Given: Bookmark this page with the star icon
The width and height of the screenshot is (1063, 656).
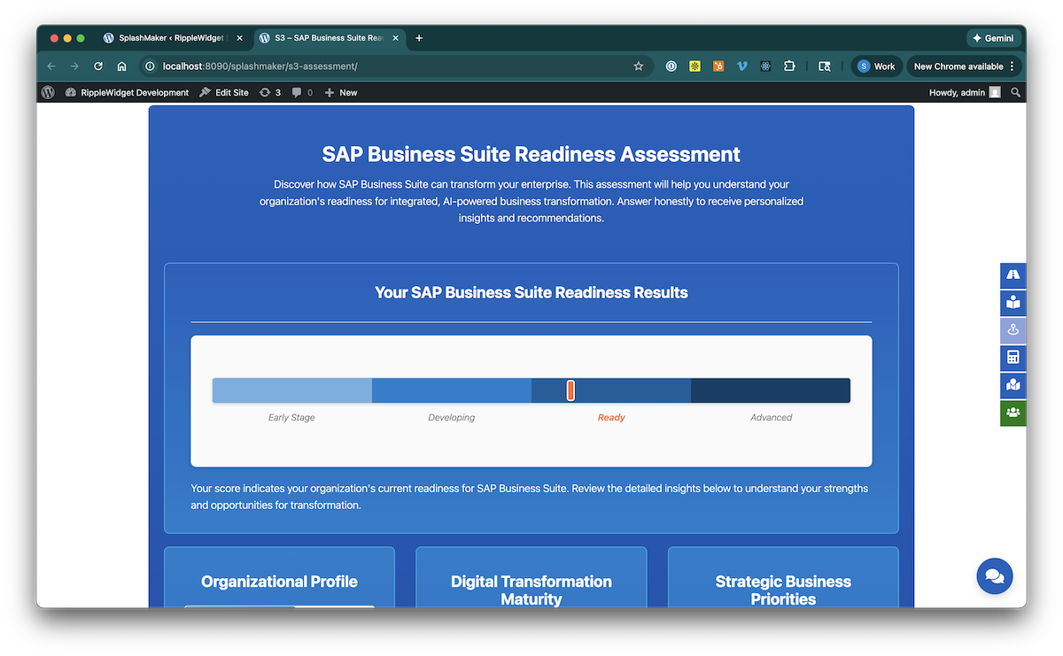Looking at the screenshot, I should tap(638, 66).
